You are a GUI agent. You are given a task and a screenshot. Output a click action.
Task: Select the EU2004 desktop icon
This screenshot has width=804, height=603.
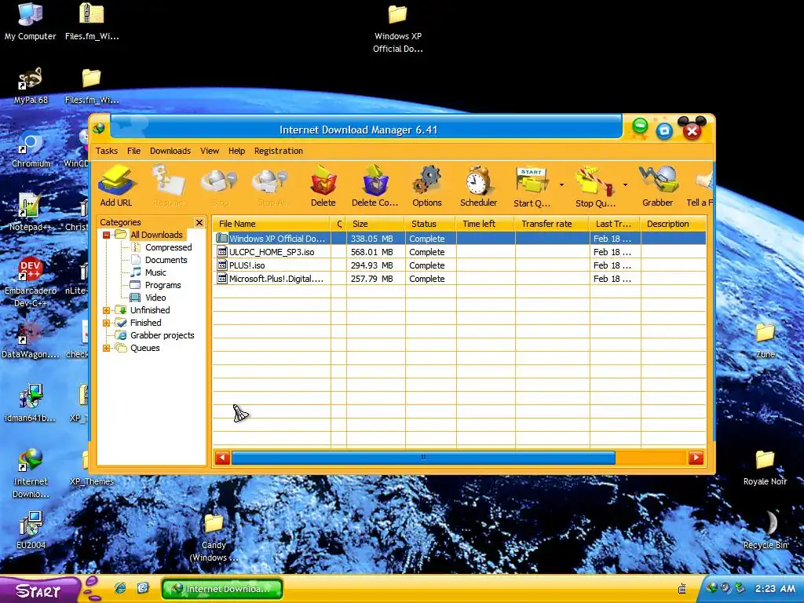(31, 530)
